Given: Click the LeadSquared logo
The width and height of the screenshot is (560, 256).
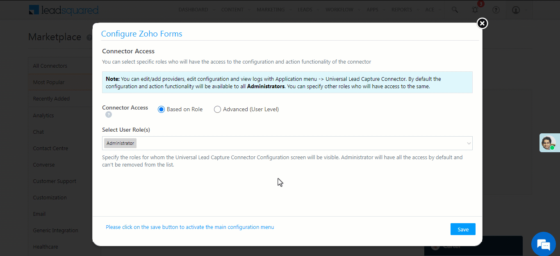Looking at the screenshot, I should [64, 10].
